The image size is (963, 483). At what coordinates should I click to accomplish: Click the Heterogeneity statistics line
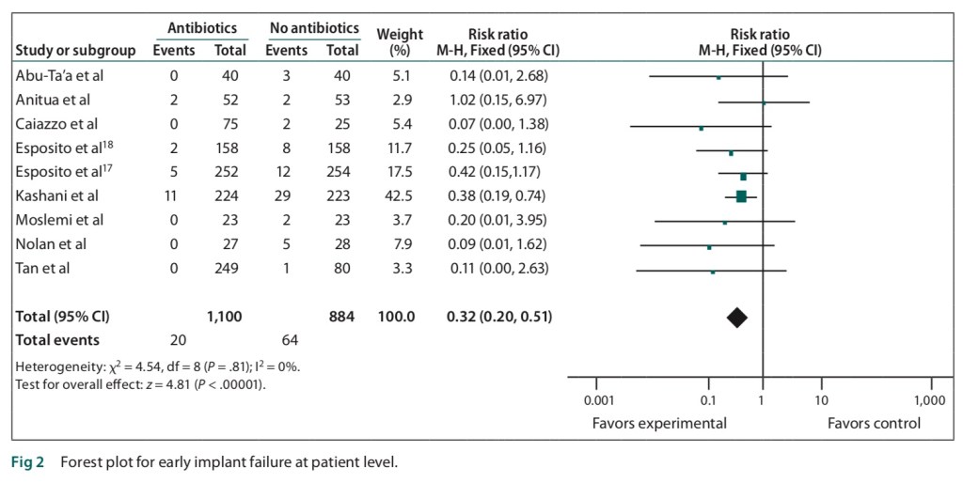pos(158,366)
